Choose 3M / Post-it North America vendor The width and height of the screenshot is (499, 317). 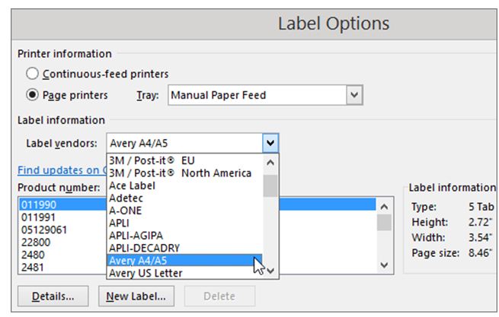click(184, 173)
